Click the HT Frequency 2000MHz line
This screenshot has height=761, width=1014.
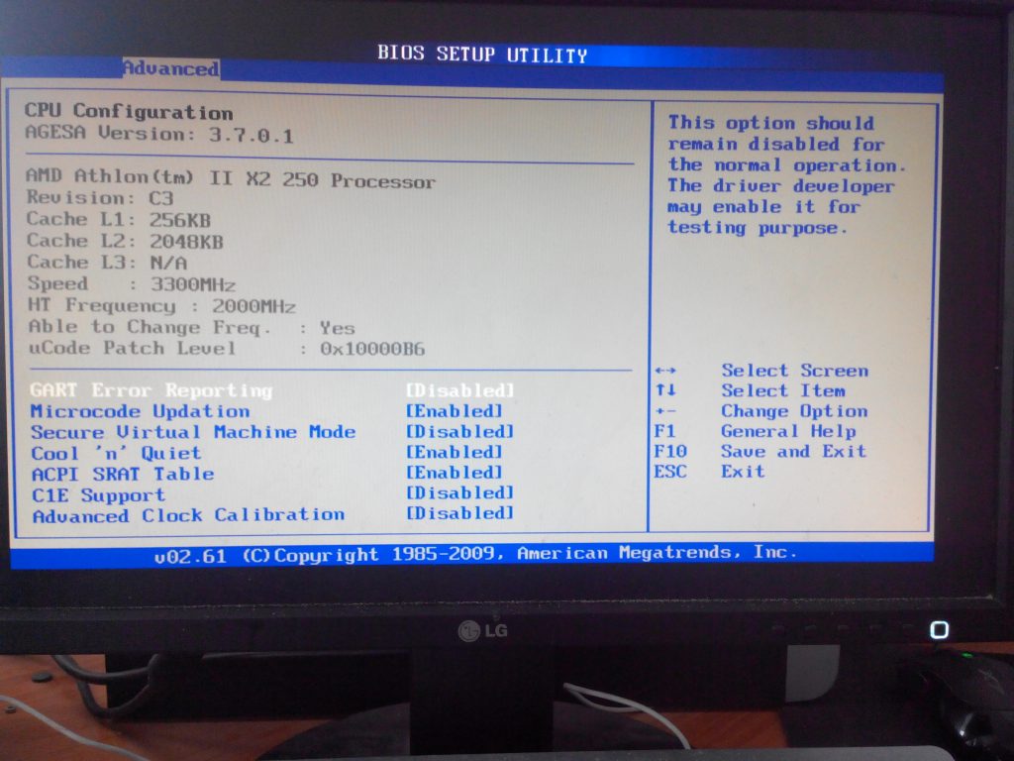(x=161, y=305)
